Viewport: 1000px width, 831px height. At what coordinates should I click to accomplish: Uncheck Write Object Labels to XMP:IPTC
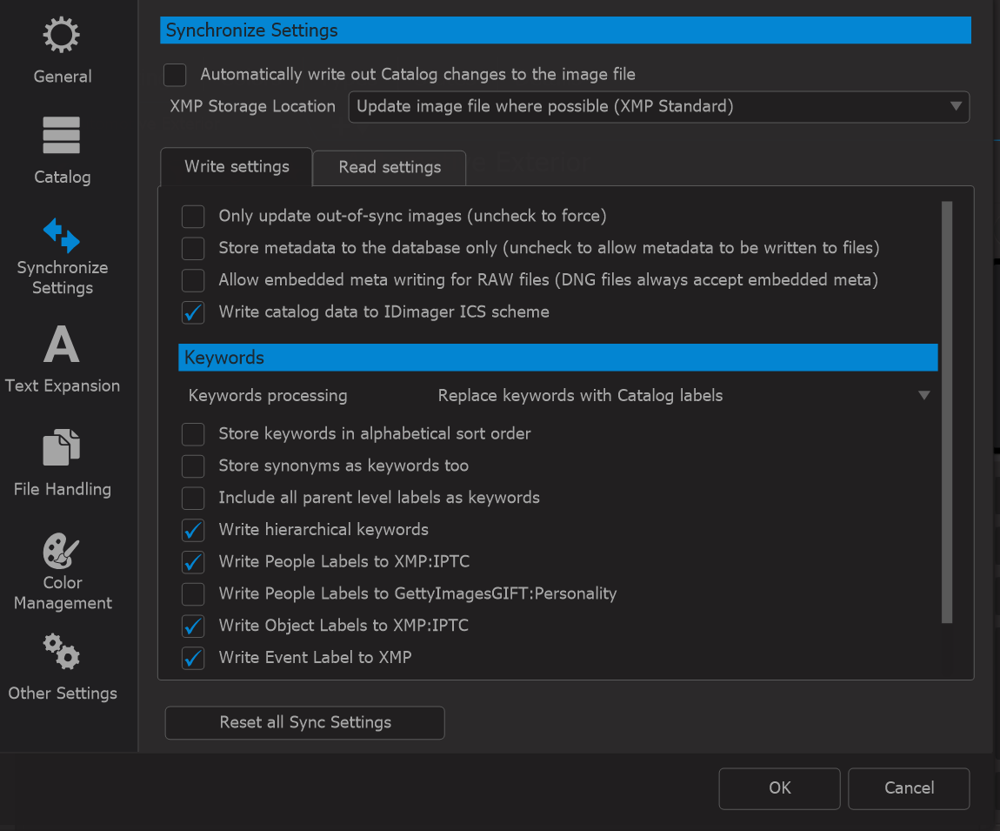click(x=193, y=626)
